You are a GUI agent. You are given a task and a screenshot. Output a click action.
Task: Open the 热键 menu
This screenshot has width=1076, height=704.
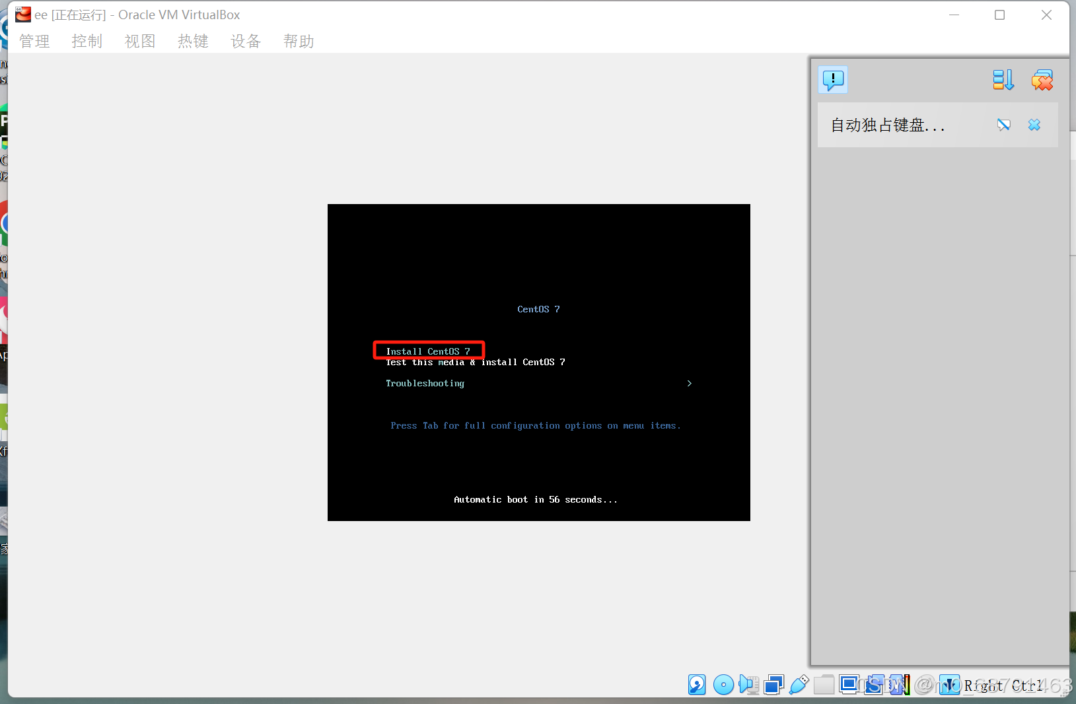click(193, 41)
